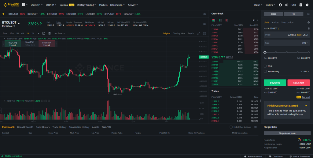Image resolution: width=313 pixels, height=158 pixels.
Task: Open Stop Limit order type dropdown
Action: (x=287, y=22)
